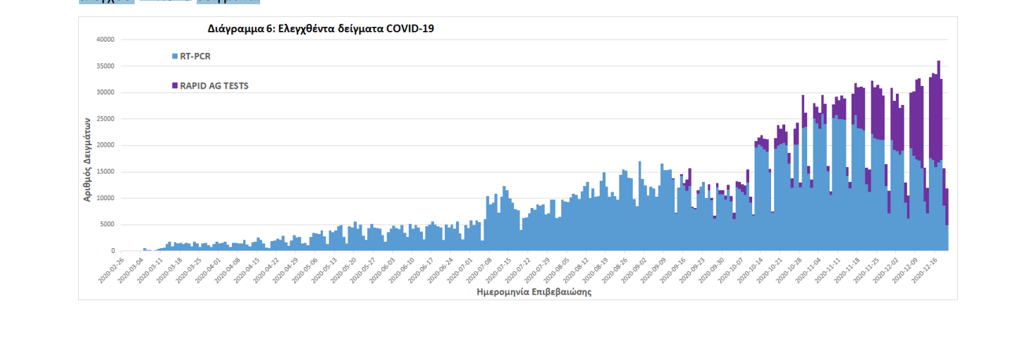The width and height of the screenshot is (1015, 351).
Task: Click the blue RT-PCR legend color swatch
Action: coord(175,56)
